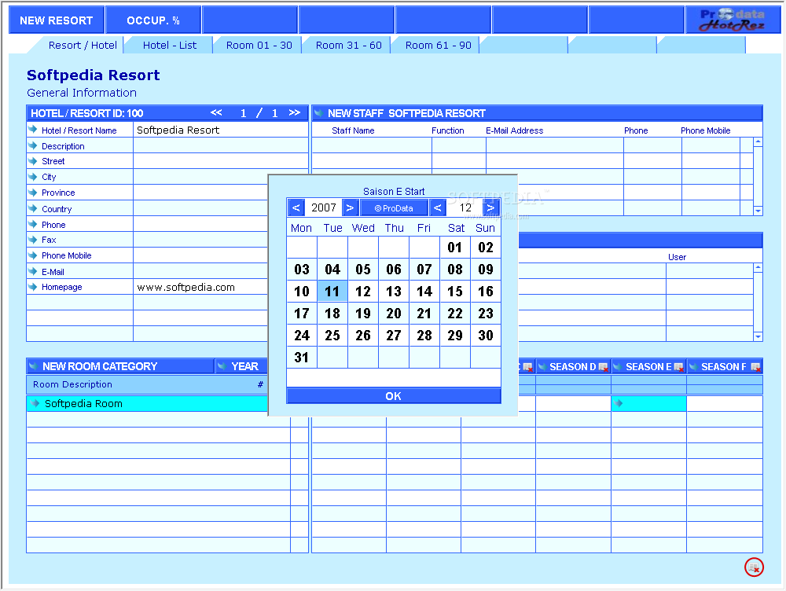786x591 pixels.
Task: Click the E-Mail Address column header
Action: coord(514,130)
